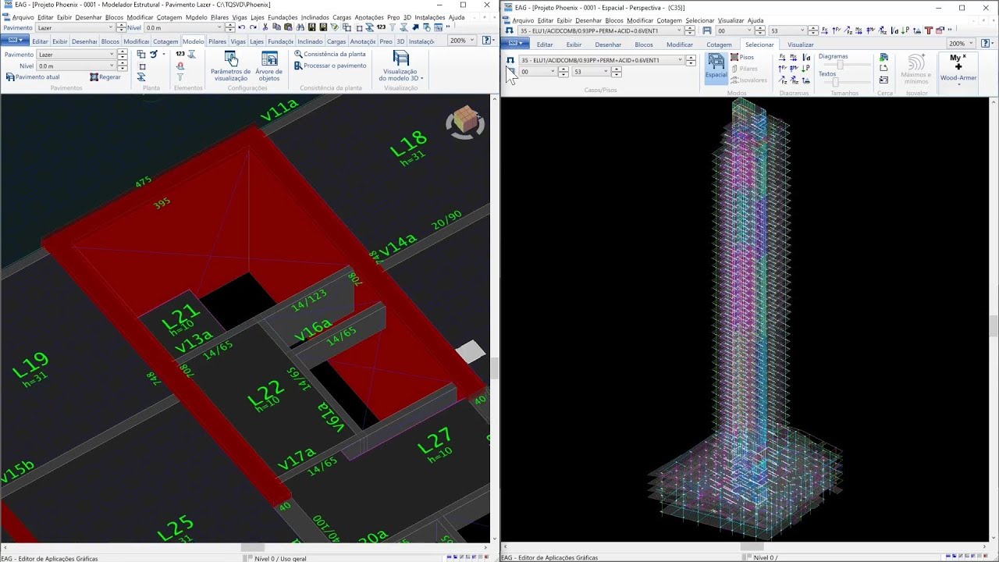Click 'Nível 0 / Uso geral' status text

[x=280, y=558]
